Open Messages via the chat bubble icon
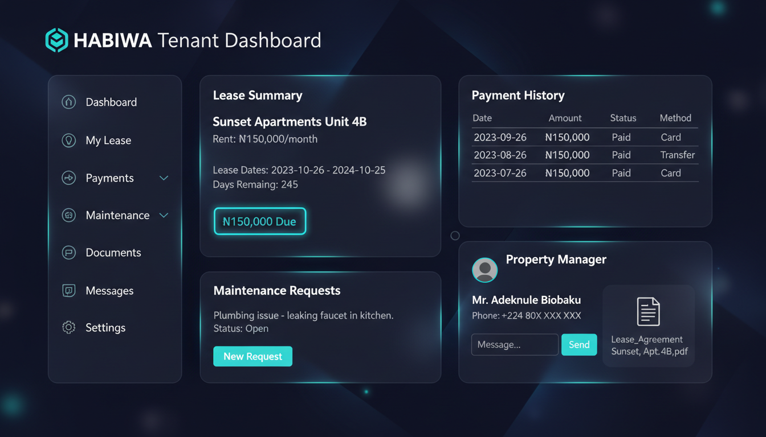 point(68,290)
